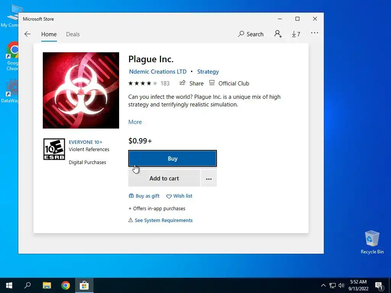Add the game to Wish list
The image size is (391, 293).
(x=179, y=196)
